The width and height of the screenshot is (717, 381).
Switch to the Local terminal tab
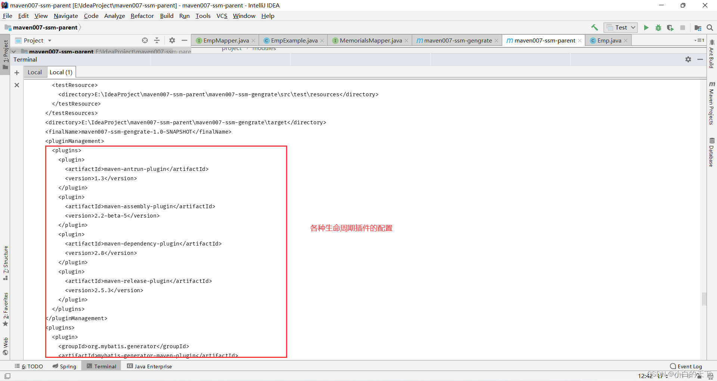click(35, 72)
